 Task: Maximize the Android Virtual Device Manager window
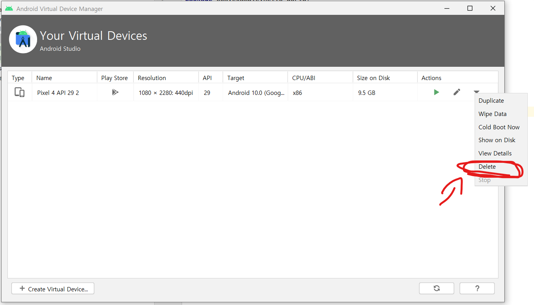click(x=470, y=8)
